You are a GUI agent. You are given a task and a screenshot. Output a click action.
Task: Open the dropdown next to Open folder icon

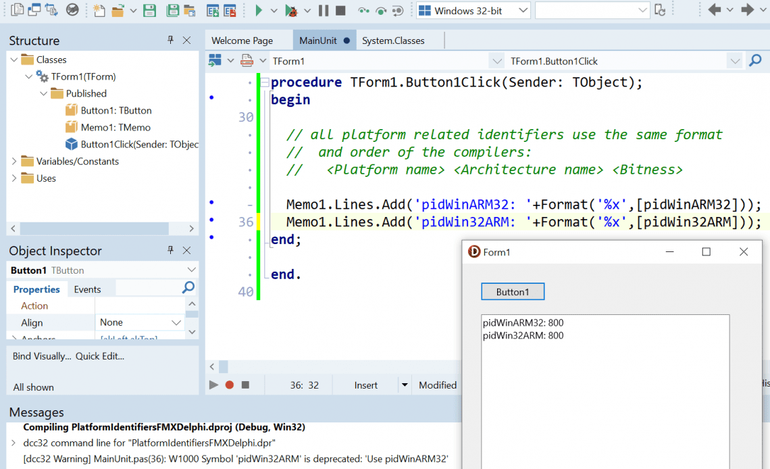point(133,11)
